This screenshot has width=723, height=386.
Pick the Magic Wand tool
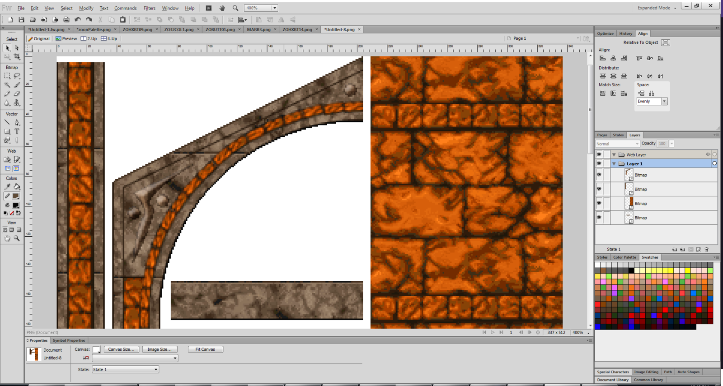point(7,85)
